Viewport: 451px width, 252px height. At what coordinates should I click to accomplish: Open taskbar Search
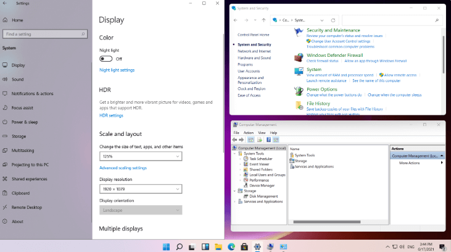pos(179,247)
